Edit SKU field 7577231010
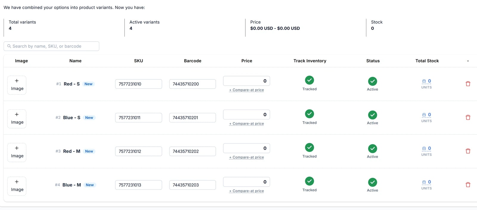This screenshot has width=477, height=210. point(139,84)
